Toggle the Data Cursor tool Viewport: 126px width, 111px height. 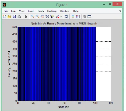point(52,17)
